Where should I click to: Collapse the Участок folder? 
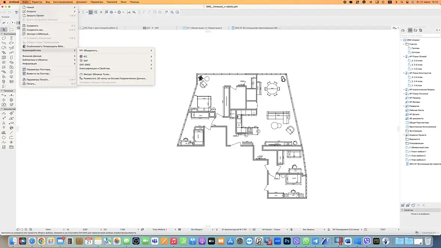(x=404, y=44)
